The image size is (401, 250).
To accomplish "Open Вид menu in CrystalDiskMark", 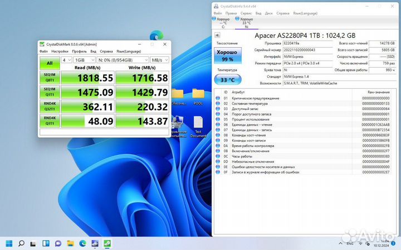I will click(x=94, y=51).
